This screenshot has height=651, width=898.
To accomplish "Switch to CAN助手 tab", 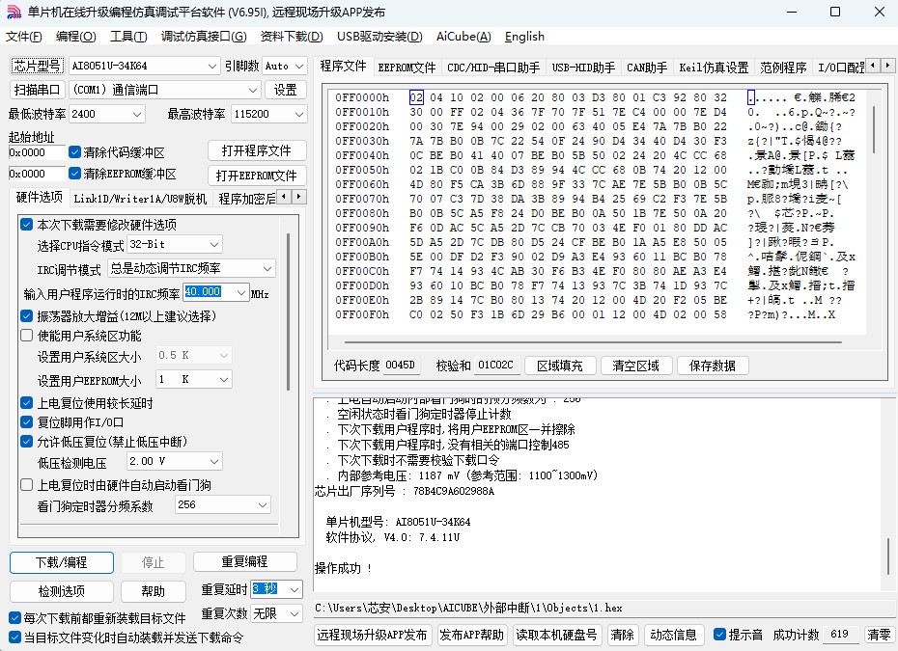I will tap(647, 68).
